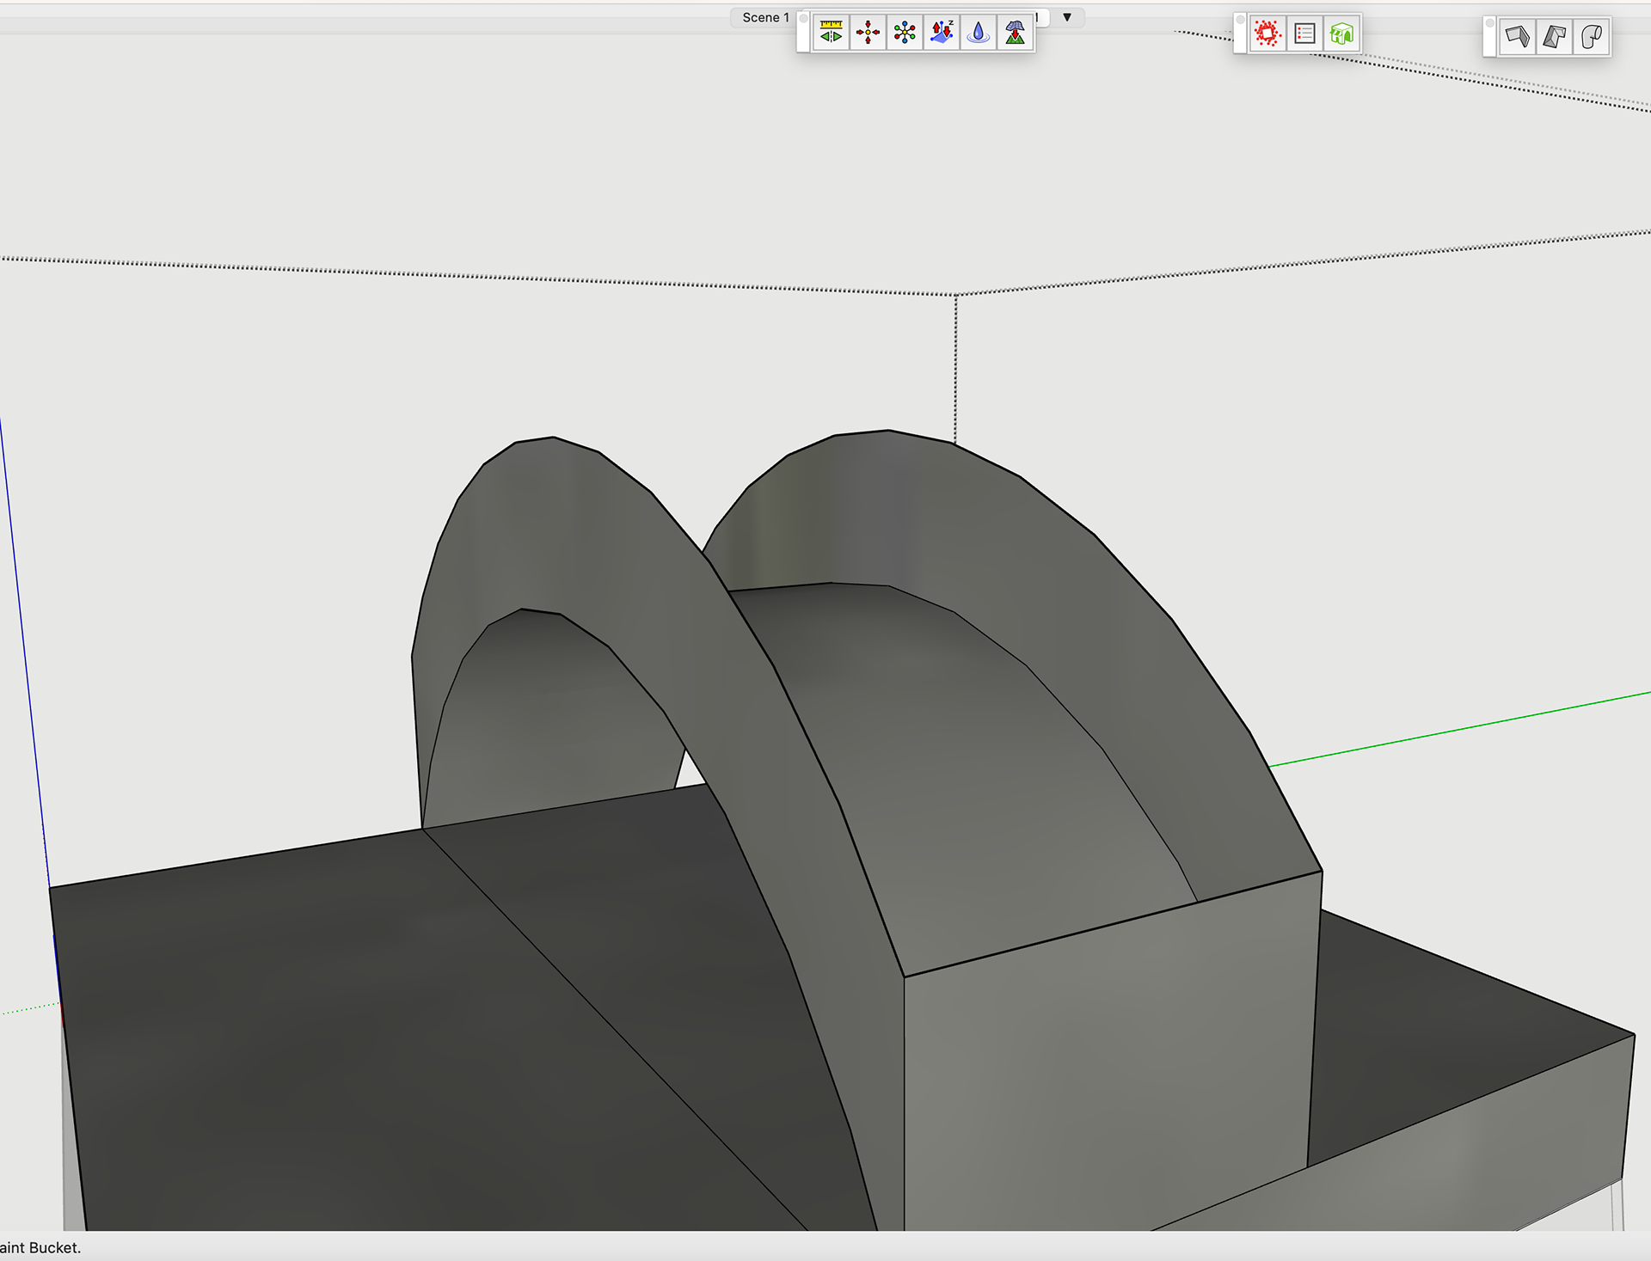1651x1261 pixels.
Task: Select the ruler mirror measurement tool icon
Action: point(831,34)
